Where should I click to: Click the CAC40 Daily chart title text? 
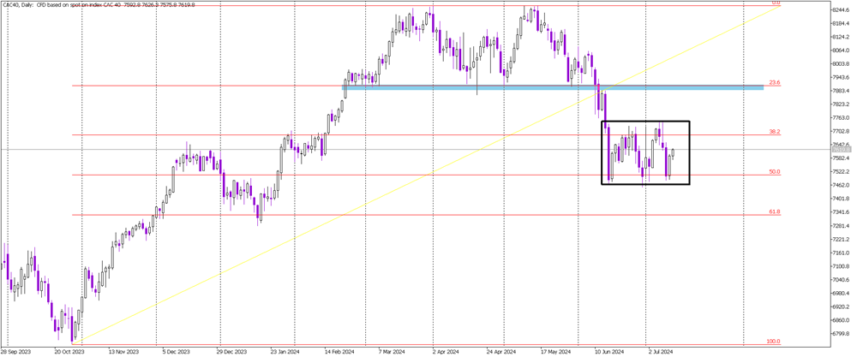pos(98,4)
